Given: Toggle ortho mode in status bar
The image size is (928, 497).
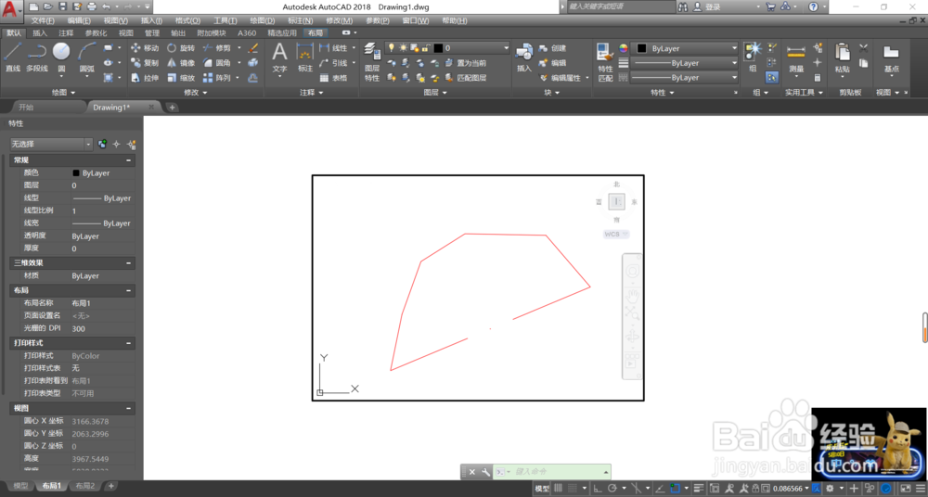Looking at the screenshot, I should click(598, 488).
